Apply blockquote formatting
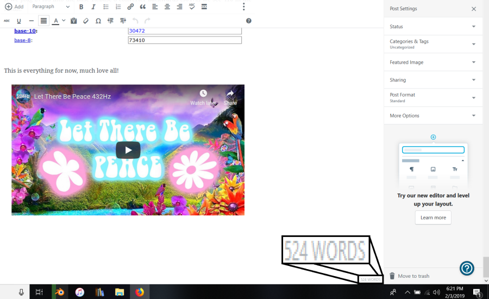Screen dimensions: 489x299 coord(143,7)
